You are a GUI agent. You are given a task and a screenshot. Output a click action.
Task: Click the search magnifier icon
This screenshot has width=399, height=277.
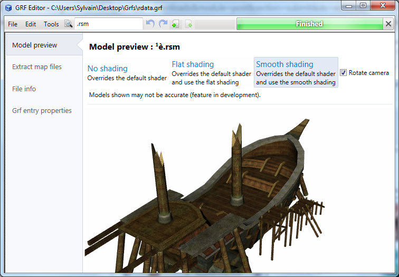(x=68, y=24)
